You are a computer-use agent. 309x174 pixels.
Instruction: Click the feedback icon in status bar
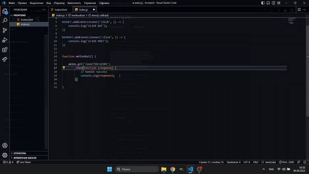coord(299,162)
